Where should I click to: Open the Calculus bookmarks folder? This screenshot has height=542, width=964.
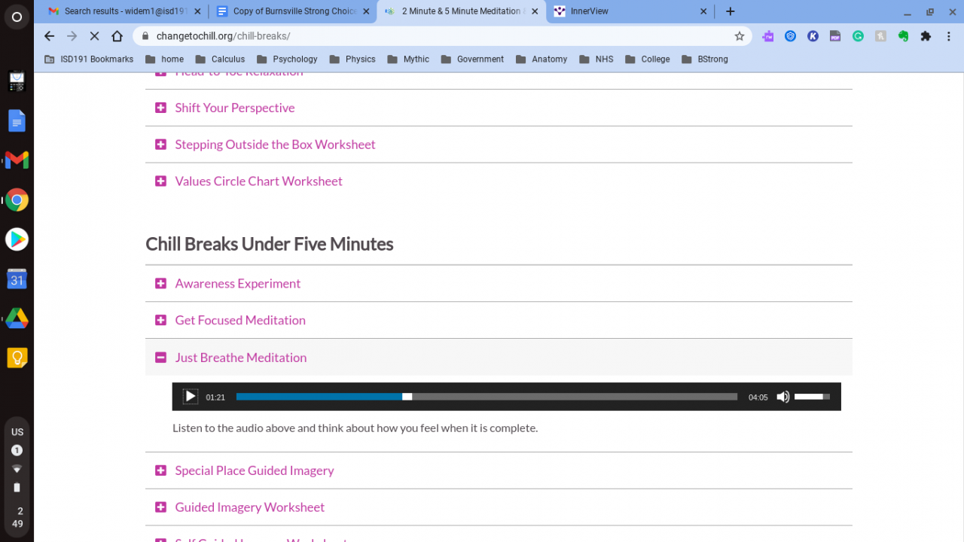(220, 59)
